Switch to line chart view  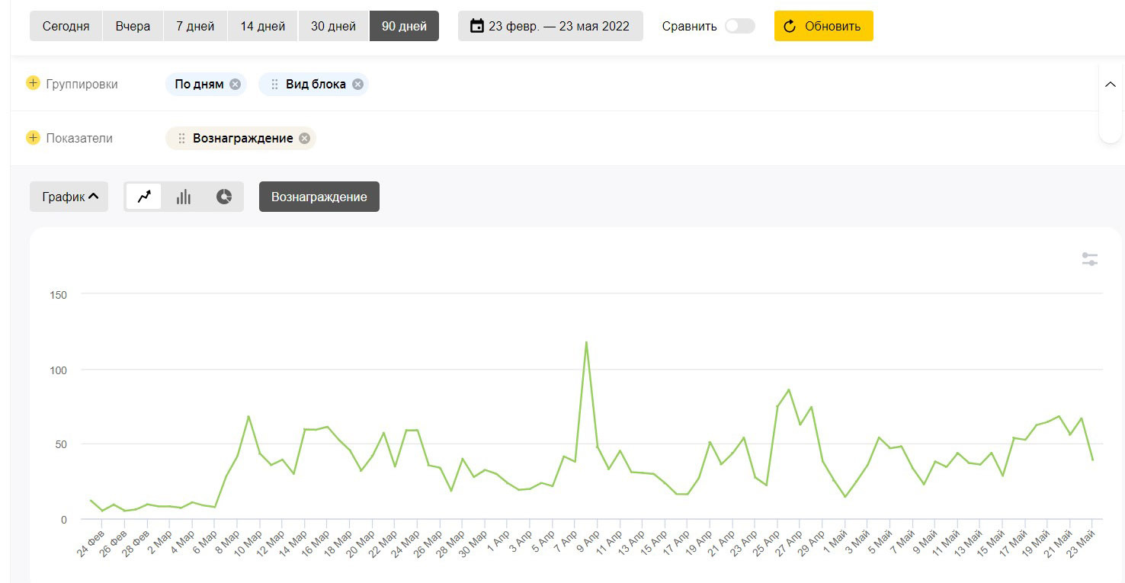[x=144, y=197]
